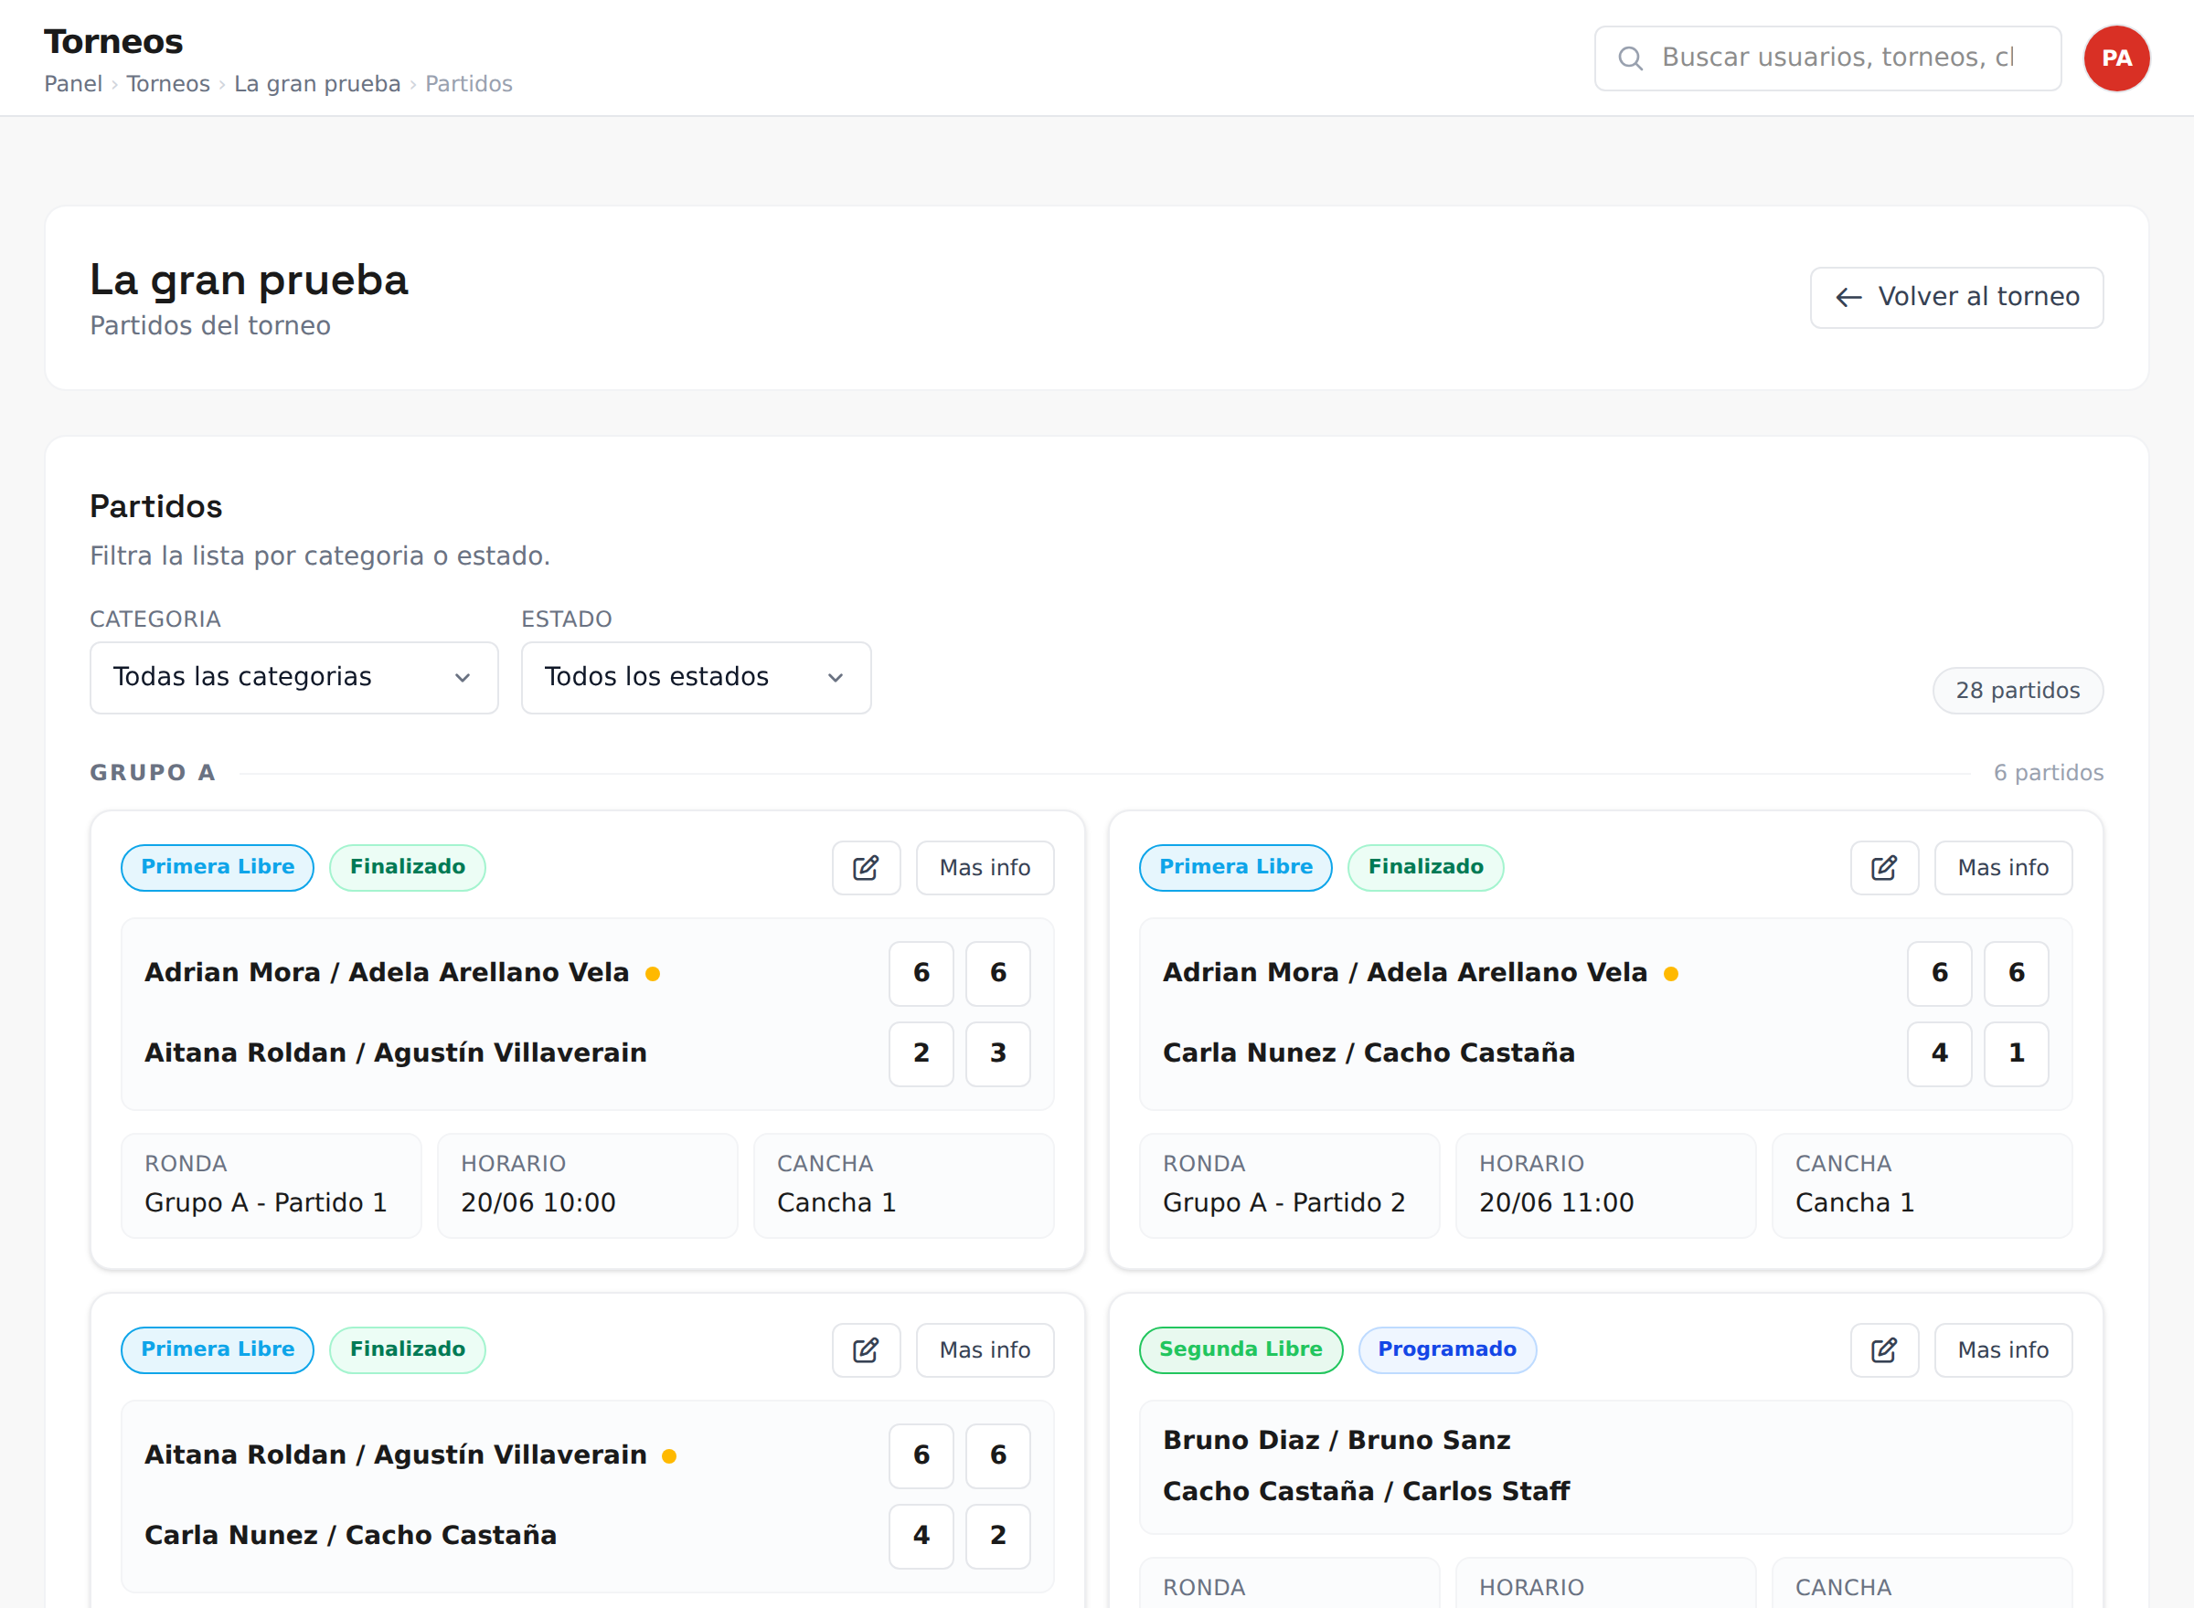Open the La gran prueba breadcrumb
This screenshot has width=2194, height=1608.
[x=317, y=84]
